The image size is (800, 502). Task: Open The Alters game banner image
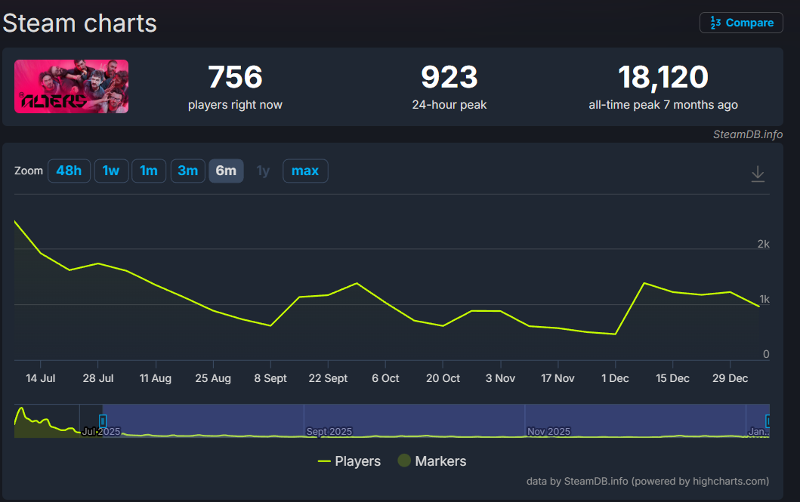(x=72, y=86)
